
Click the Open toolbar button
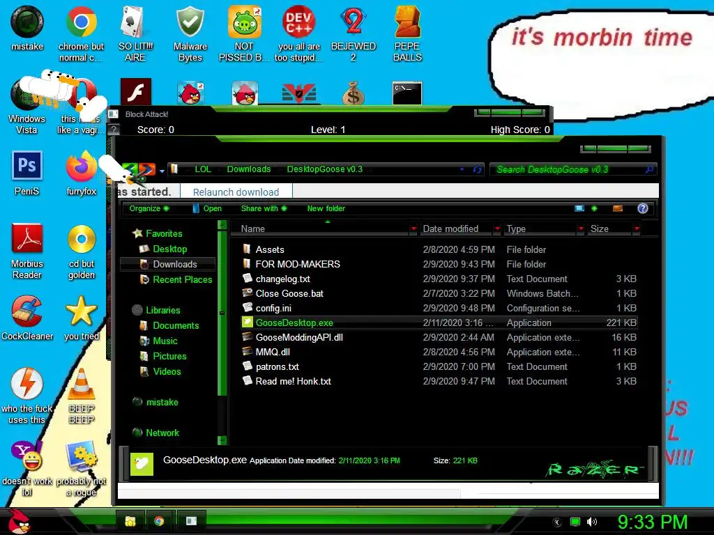click(207, 208)
